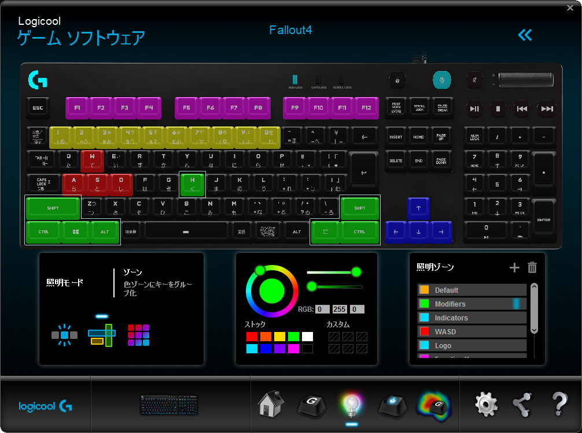Screen dimensions: 582x433
Task: Pick the black stock color swatch
Action: tap(307, 349)
